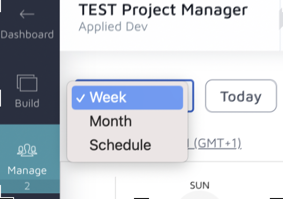Click the back arrow above Dashboard

tap(27, 14)
